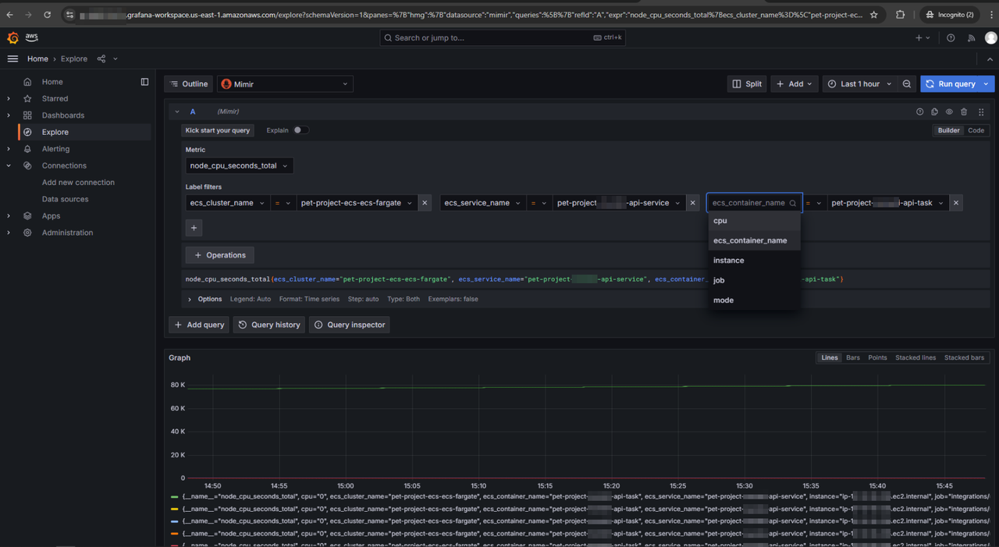This screenshot has width=999, height=547.
Task: Select Lines graph style
Action: 830,357
